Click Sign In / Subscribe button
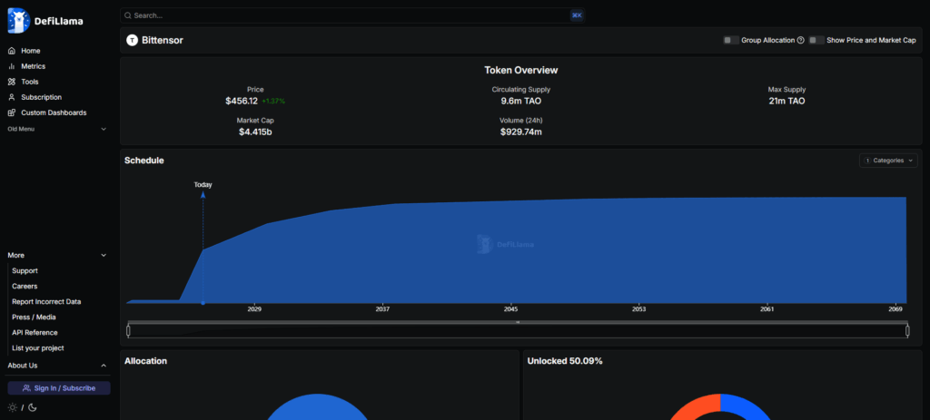930x420 pixels. [x=59, y=388]
